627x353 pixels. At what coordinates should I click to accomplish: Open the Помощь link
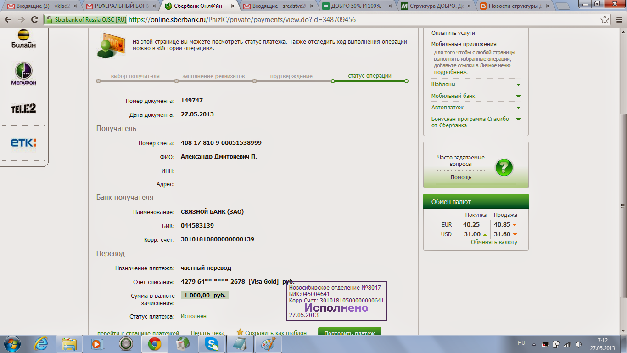pos(461,177)
